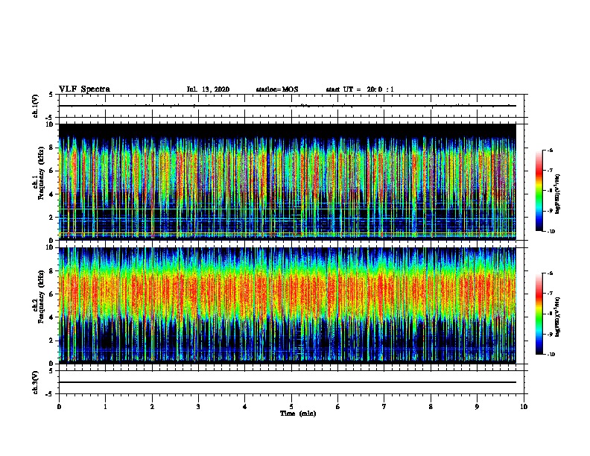
Task: Click the ch.1 spectrogram color scale bar
Action: point(539,191)
